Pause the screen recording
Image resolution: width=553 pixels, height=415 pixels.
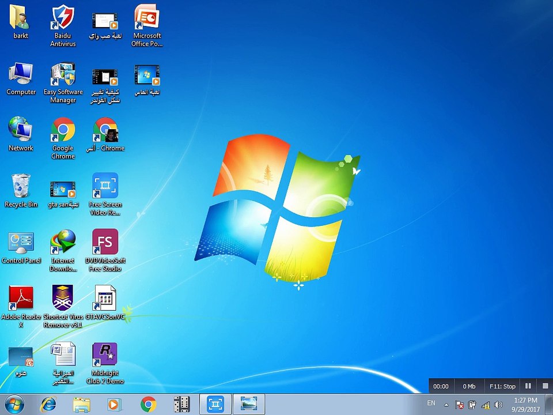click(x=528, y=386)
